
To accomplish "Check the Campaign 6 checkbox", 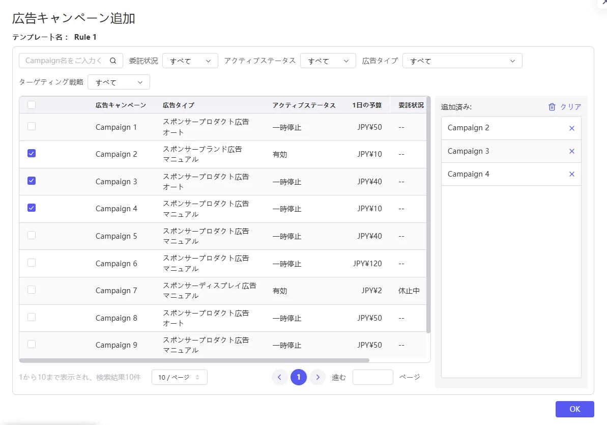I will click(32, 263).
